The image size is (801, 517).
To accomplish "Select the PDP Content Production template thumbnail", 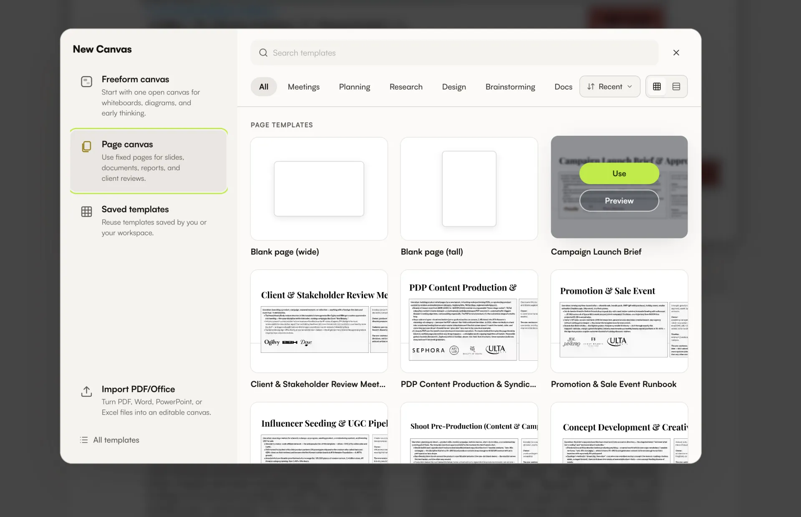I will [469, 321].
